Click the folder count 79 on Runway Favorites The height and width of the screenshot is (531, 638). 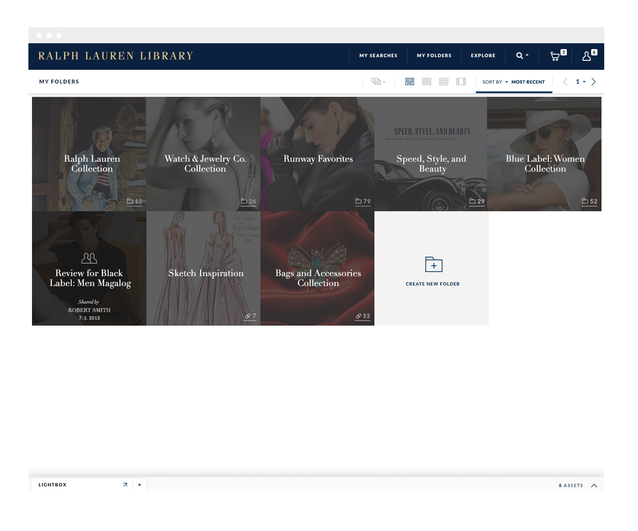point(363,202)
